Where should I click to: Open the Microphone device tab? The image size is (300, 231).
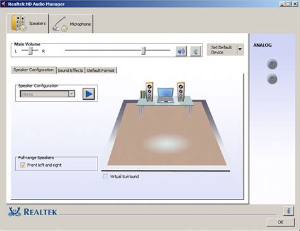[71, 24]
